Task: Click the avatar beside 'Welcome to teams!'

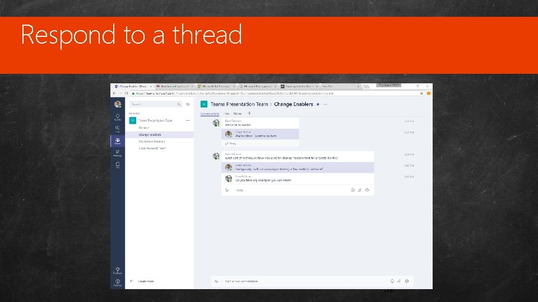Action: click(216, 123)
